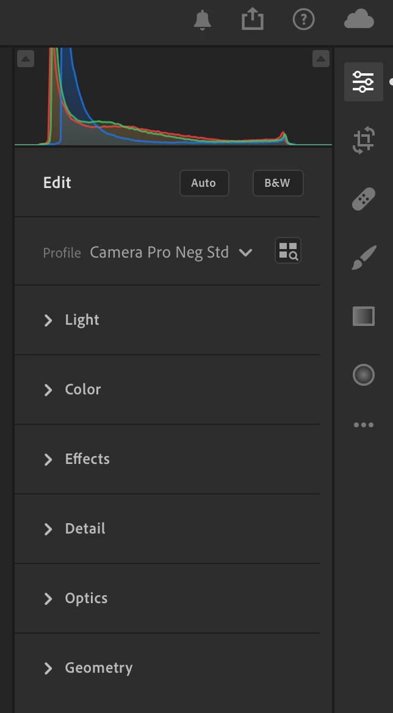Select the Radial Gradient tool
Screen dimensions: 393x713
click(363, 375)
